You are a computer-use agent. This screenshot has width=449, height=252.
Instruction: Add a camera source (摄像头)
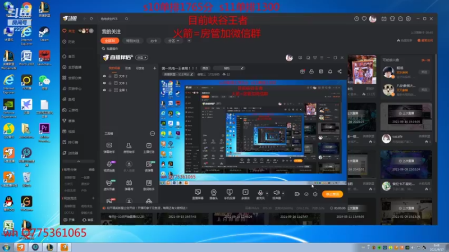tap(214, 194)
